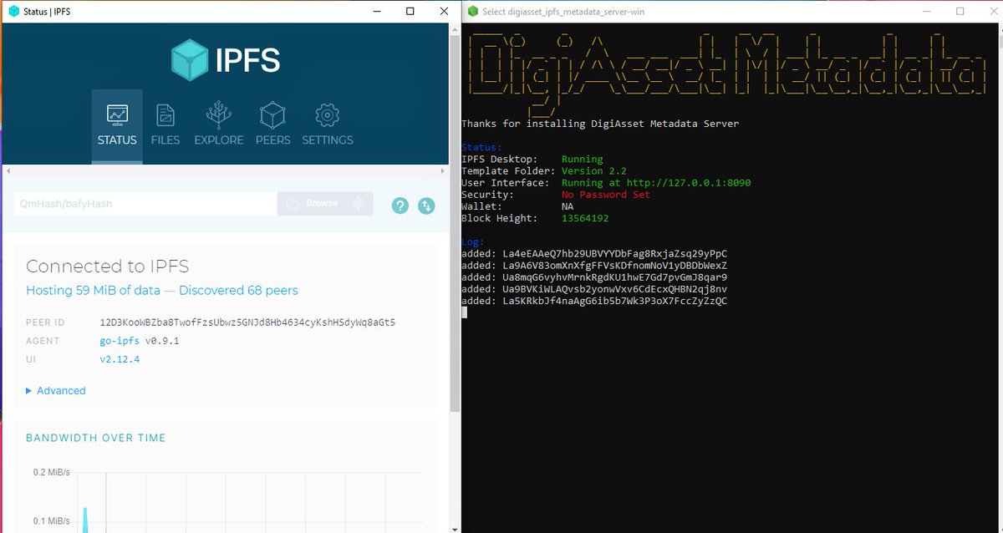The width and height of the screenshot is (1003, 533).
Task: Click the IPFS title bar app icon
Action: [x=13, y=11]
